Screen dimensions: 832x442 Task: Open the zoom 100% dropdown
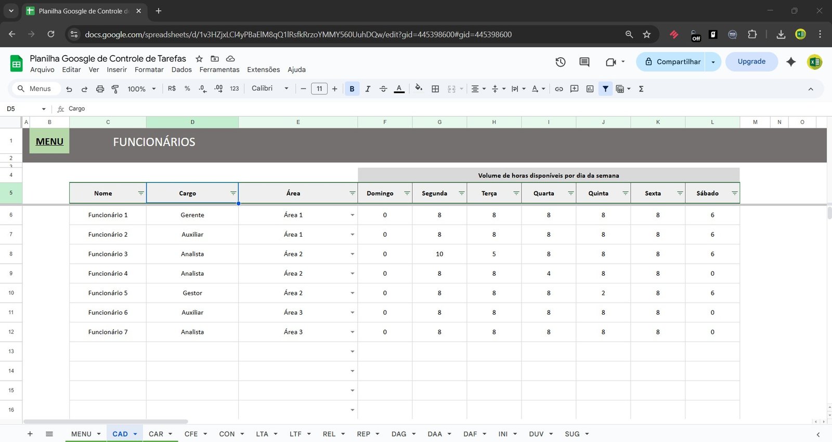pyautogui.click(x=141, y=89)
